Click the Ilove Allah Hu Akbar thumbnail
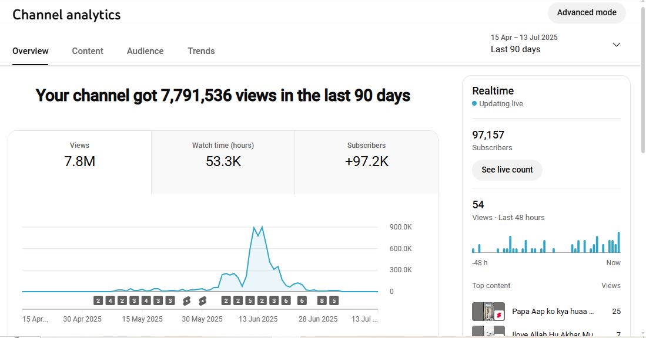The image size is (646, 338). point(488,332)
